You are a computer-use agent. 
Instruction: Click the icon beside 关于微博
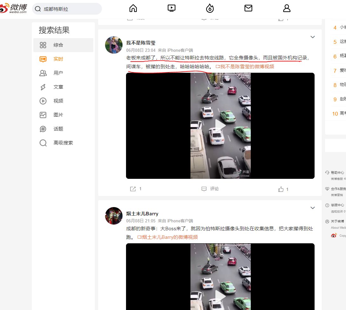pos(327,221)
